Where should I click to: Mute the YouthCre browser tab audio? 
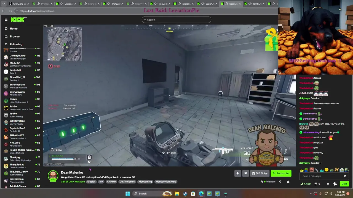(x=250, y=4)
